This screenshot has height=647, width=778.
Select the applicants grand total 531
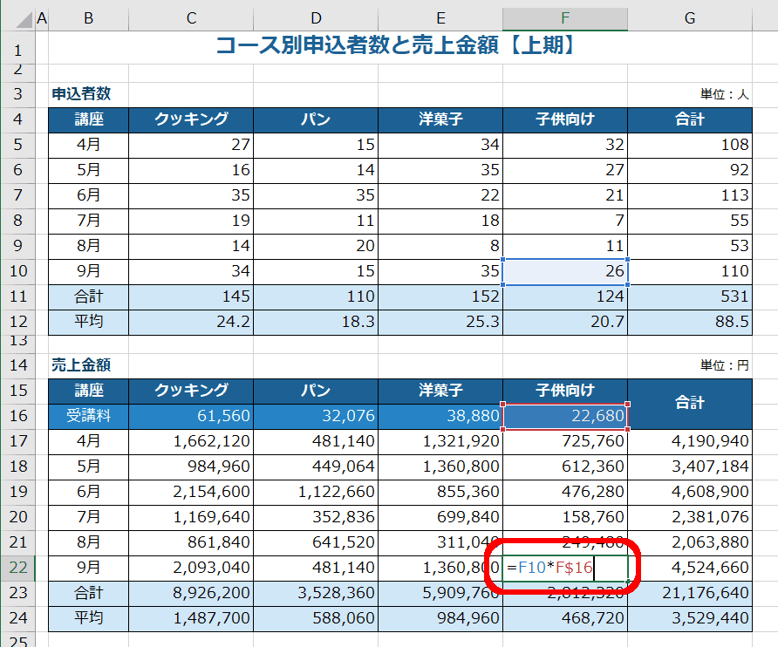pos(689,296)
